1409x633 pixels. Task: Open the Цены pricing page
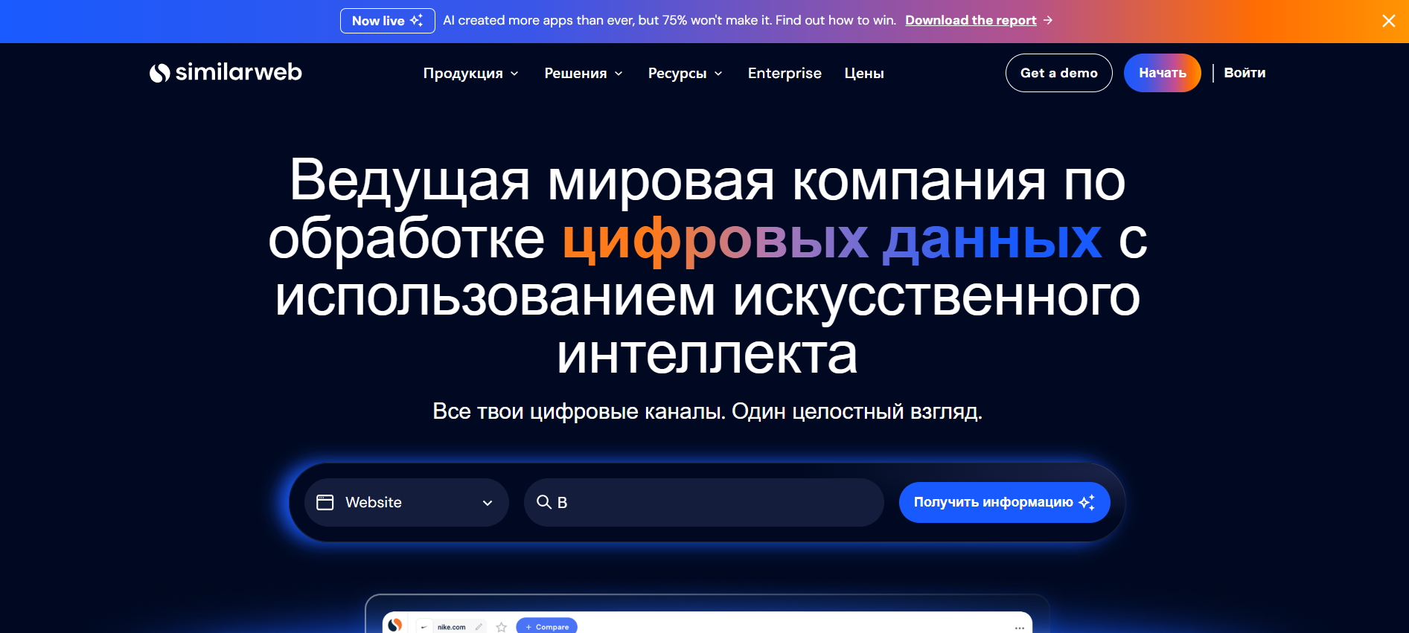864,73
